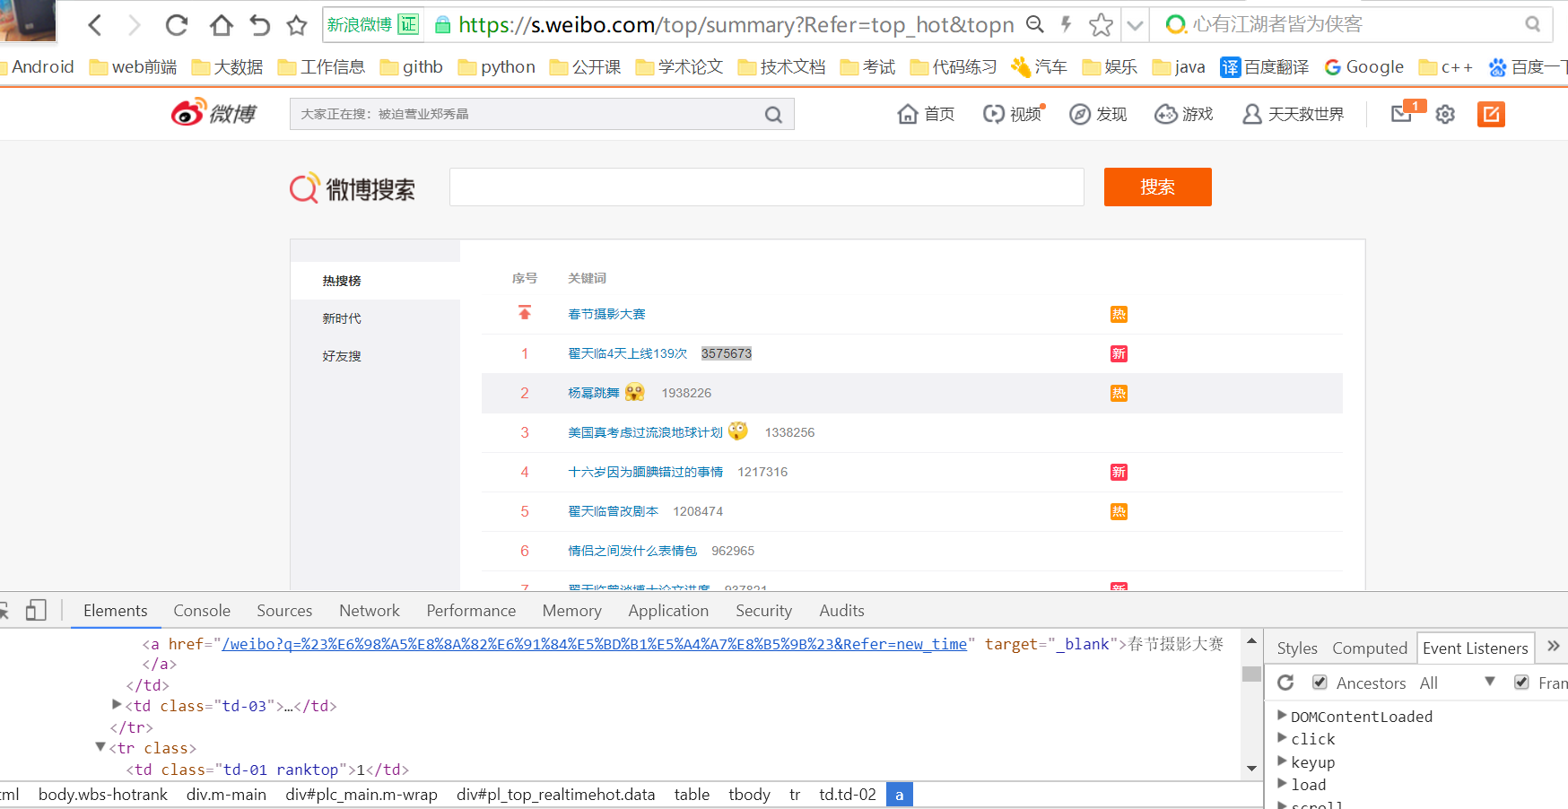Click DevTools refresh listeners icon
The image size is (1568, 809).
coord(1285,683)
